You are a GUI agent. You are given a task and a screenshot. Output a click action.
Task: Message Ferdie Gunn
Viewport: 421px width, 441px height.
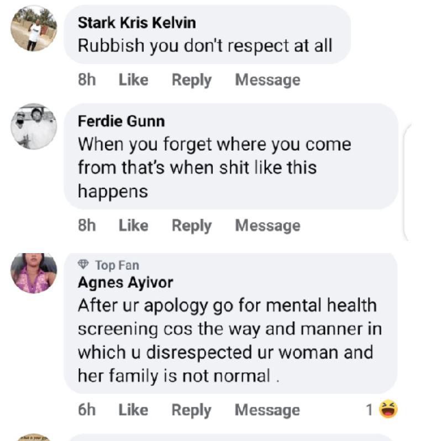pyautogui.click(x=267, y=225)
